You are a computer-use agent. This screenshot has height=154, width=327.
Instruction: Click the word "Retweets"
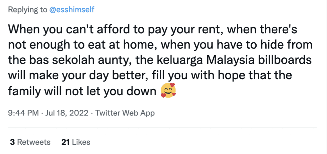34,142
